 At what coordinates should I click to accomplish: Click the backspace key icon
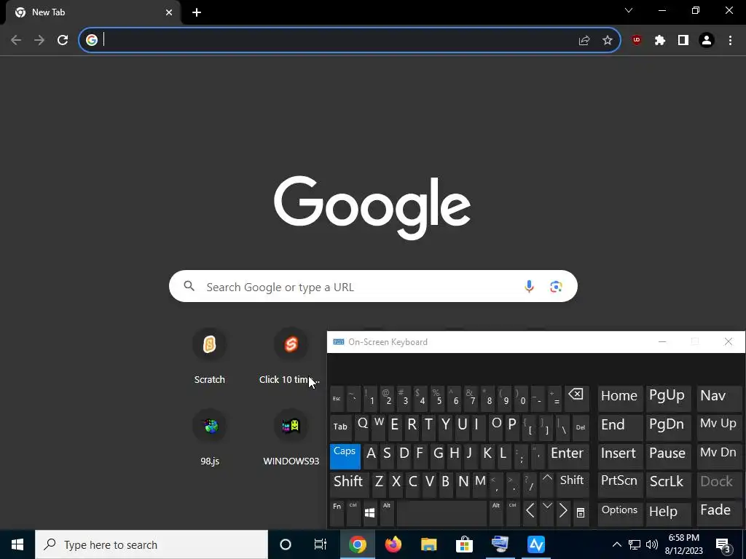[576, 398]
